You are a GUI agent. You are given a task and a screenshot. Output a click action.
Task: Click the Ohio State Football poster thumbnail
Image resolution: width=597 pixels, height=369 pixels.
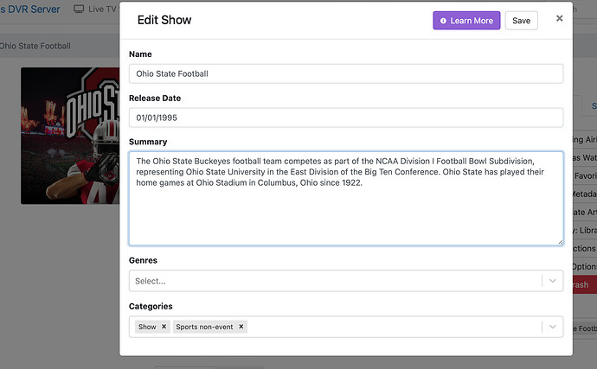pos(69,137)
